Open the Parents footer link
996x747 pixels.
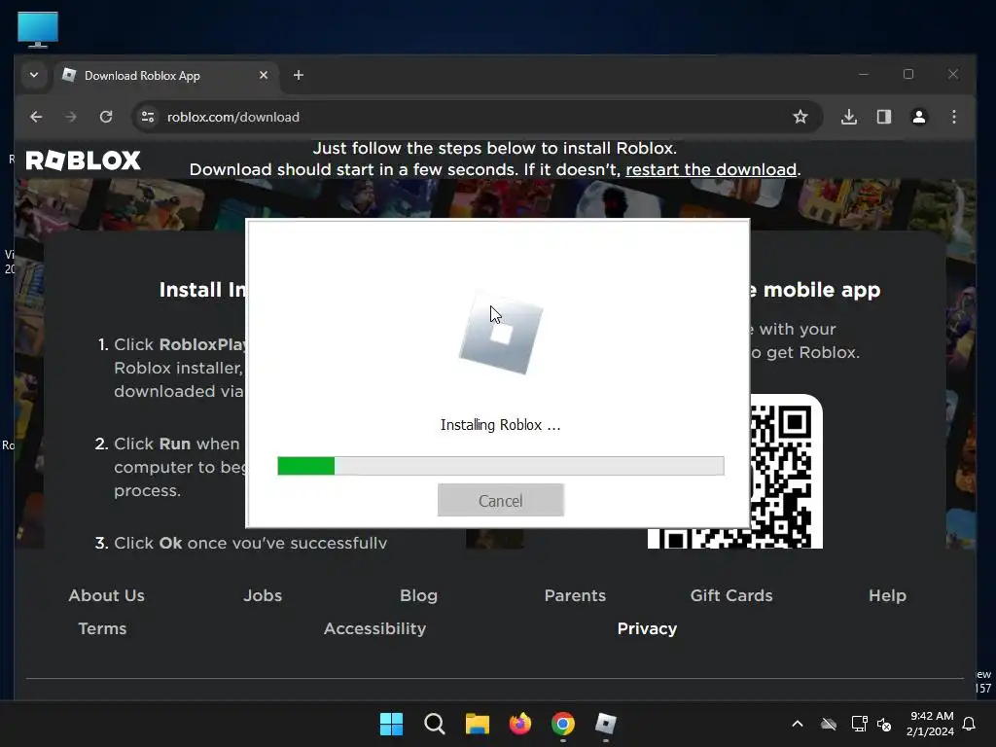[x=575, y=596]
